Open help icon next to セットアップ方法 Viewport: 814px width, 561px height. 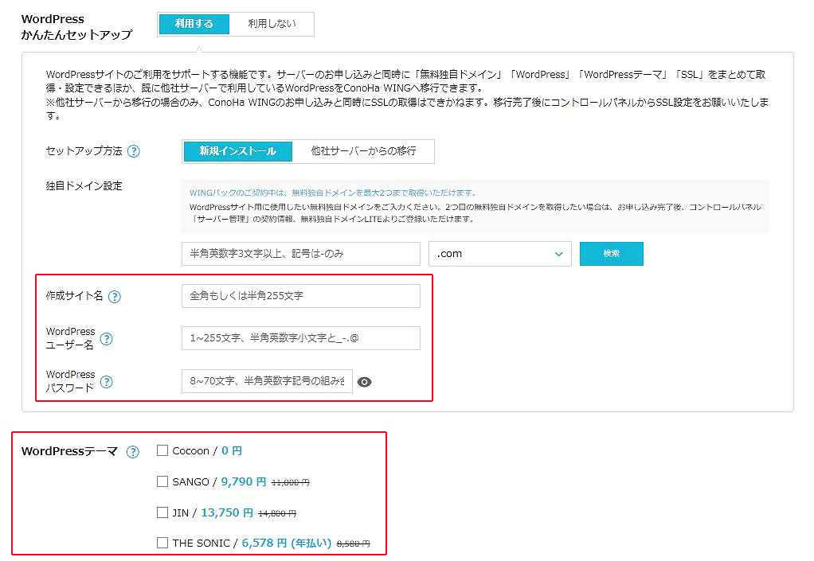134,151
